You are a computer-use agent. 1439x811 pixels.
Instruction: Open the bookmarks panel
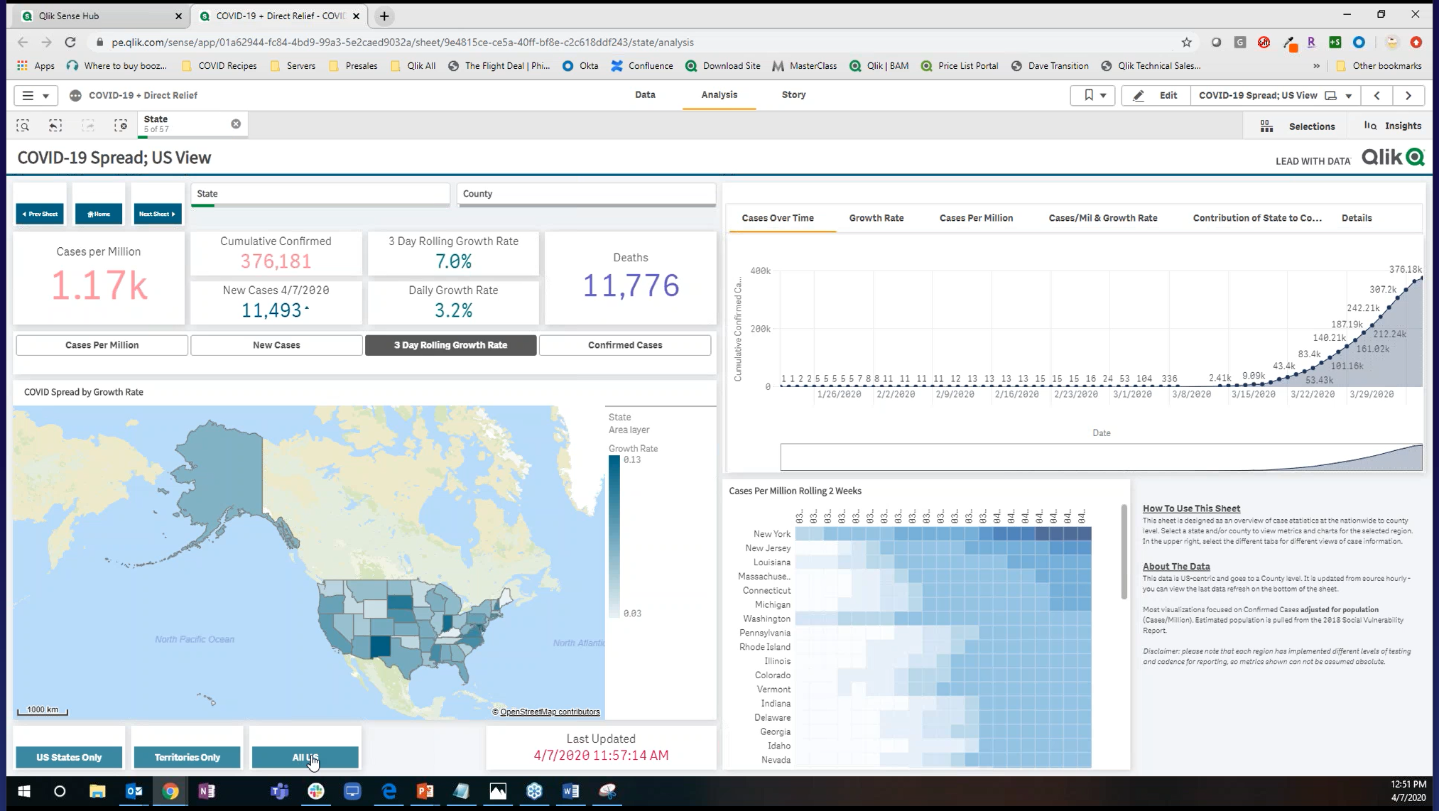point(1087,95)
